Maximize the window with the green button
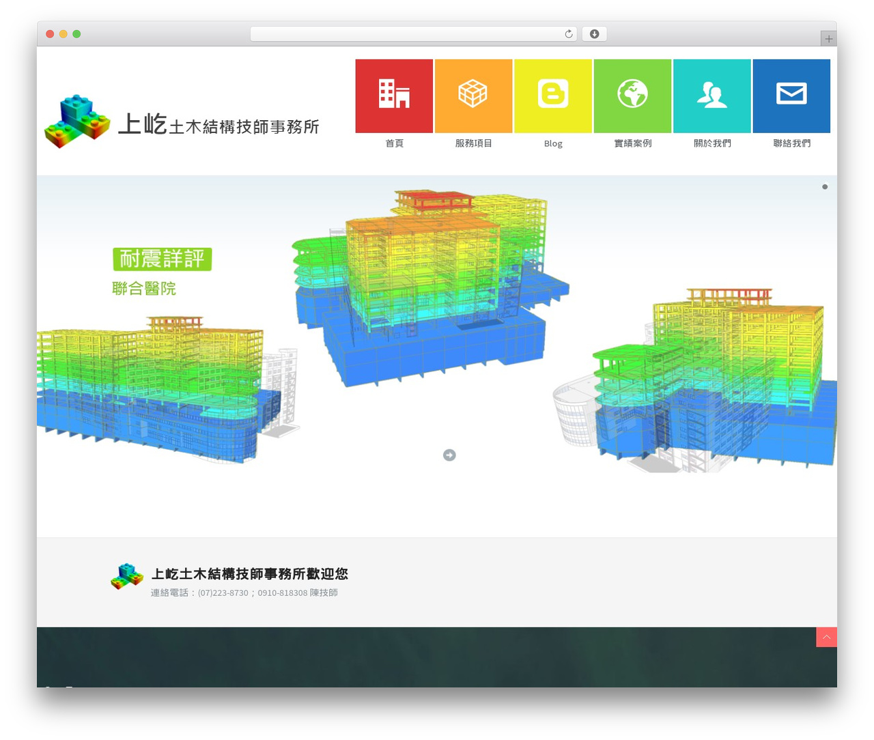This screenshot has width=874, height=740. click(x=76, y=34)
